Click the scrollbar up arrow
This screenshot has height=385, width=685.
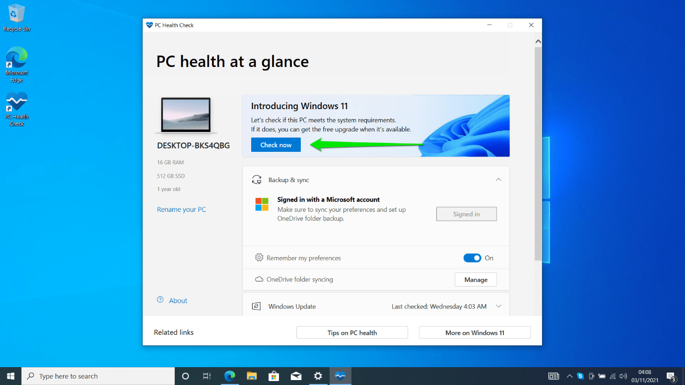(x=538, y=42)
